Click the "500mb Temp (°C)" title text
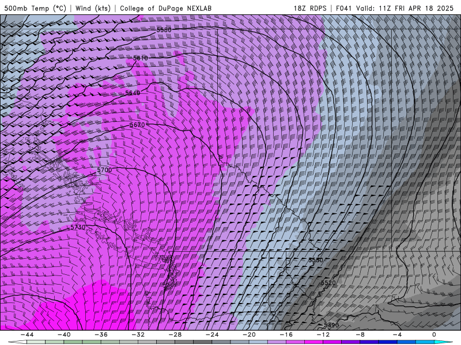This screenshot has width=461, height=345. (35, 8)
